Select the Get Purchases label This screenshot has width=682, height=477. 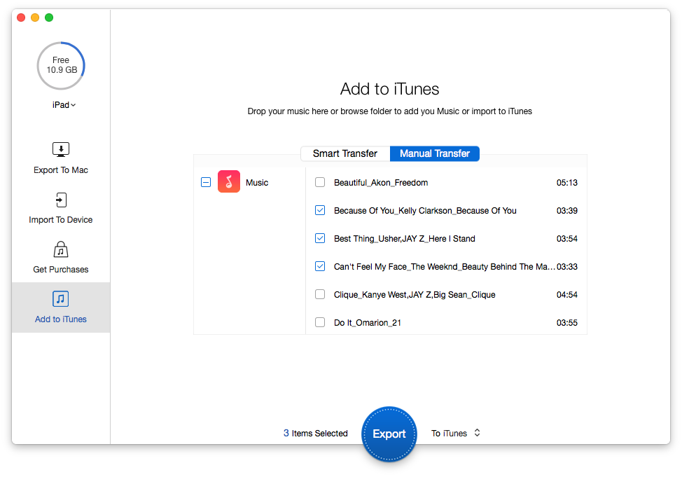(61, 270)
